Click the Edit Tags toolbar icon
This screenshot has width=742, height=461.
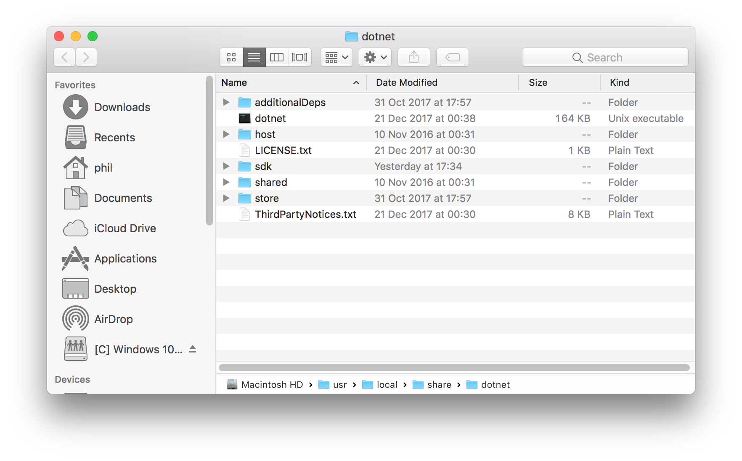click(x=453, y=57)
